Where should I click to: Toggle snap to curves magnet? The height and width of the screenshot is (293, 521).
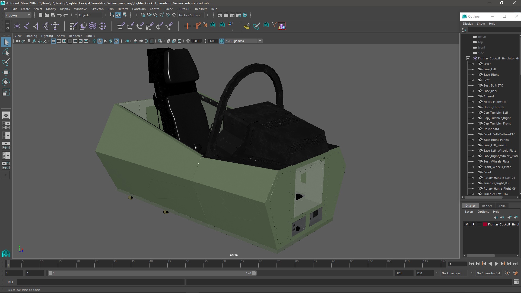(x=149, y=15)
